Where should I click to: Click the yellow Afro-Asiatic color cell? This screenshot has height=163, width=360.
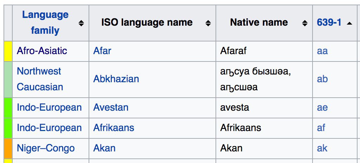pos(8,51)
